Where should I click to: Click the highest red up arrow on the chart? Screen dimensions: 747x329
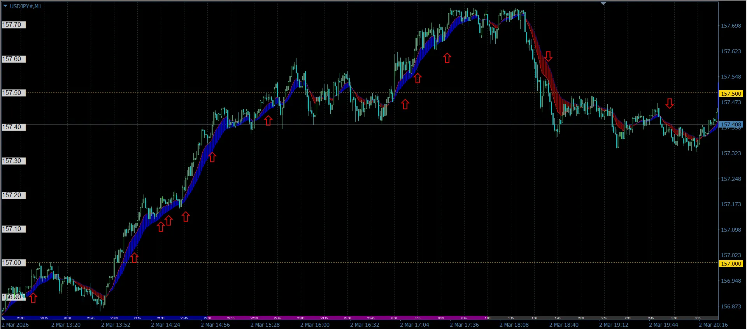(447, 58)
